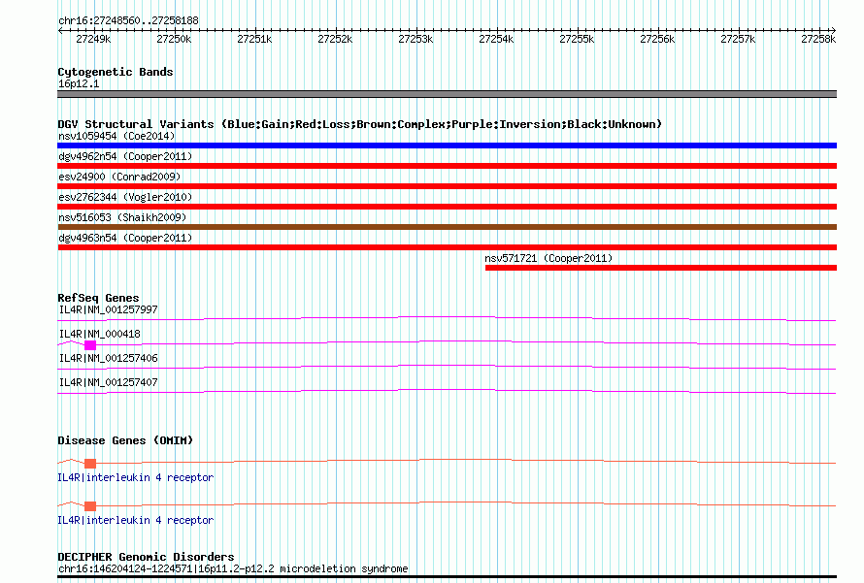Screen dimensions: 864x583
Task: Click the short red nsv571721 variant bar
Action: (x=661, y=268)
